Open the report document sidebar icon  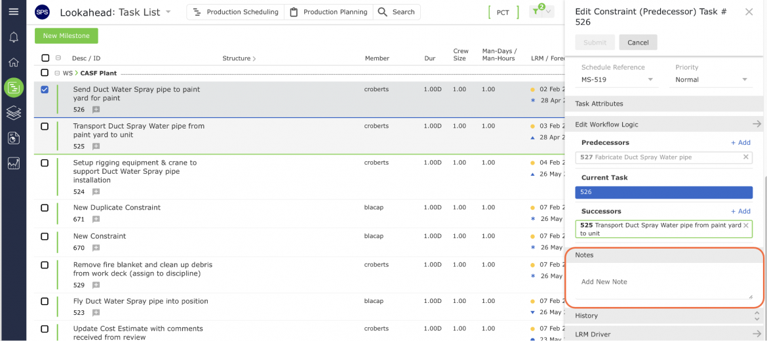point(14,138)
